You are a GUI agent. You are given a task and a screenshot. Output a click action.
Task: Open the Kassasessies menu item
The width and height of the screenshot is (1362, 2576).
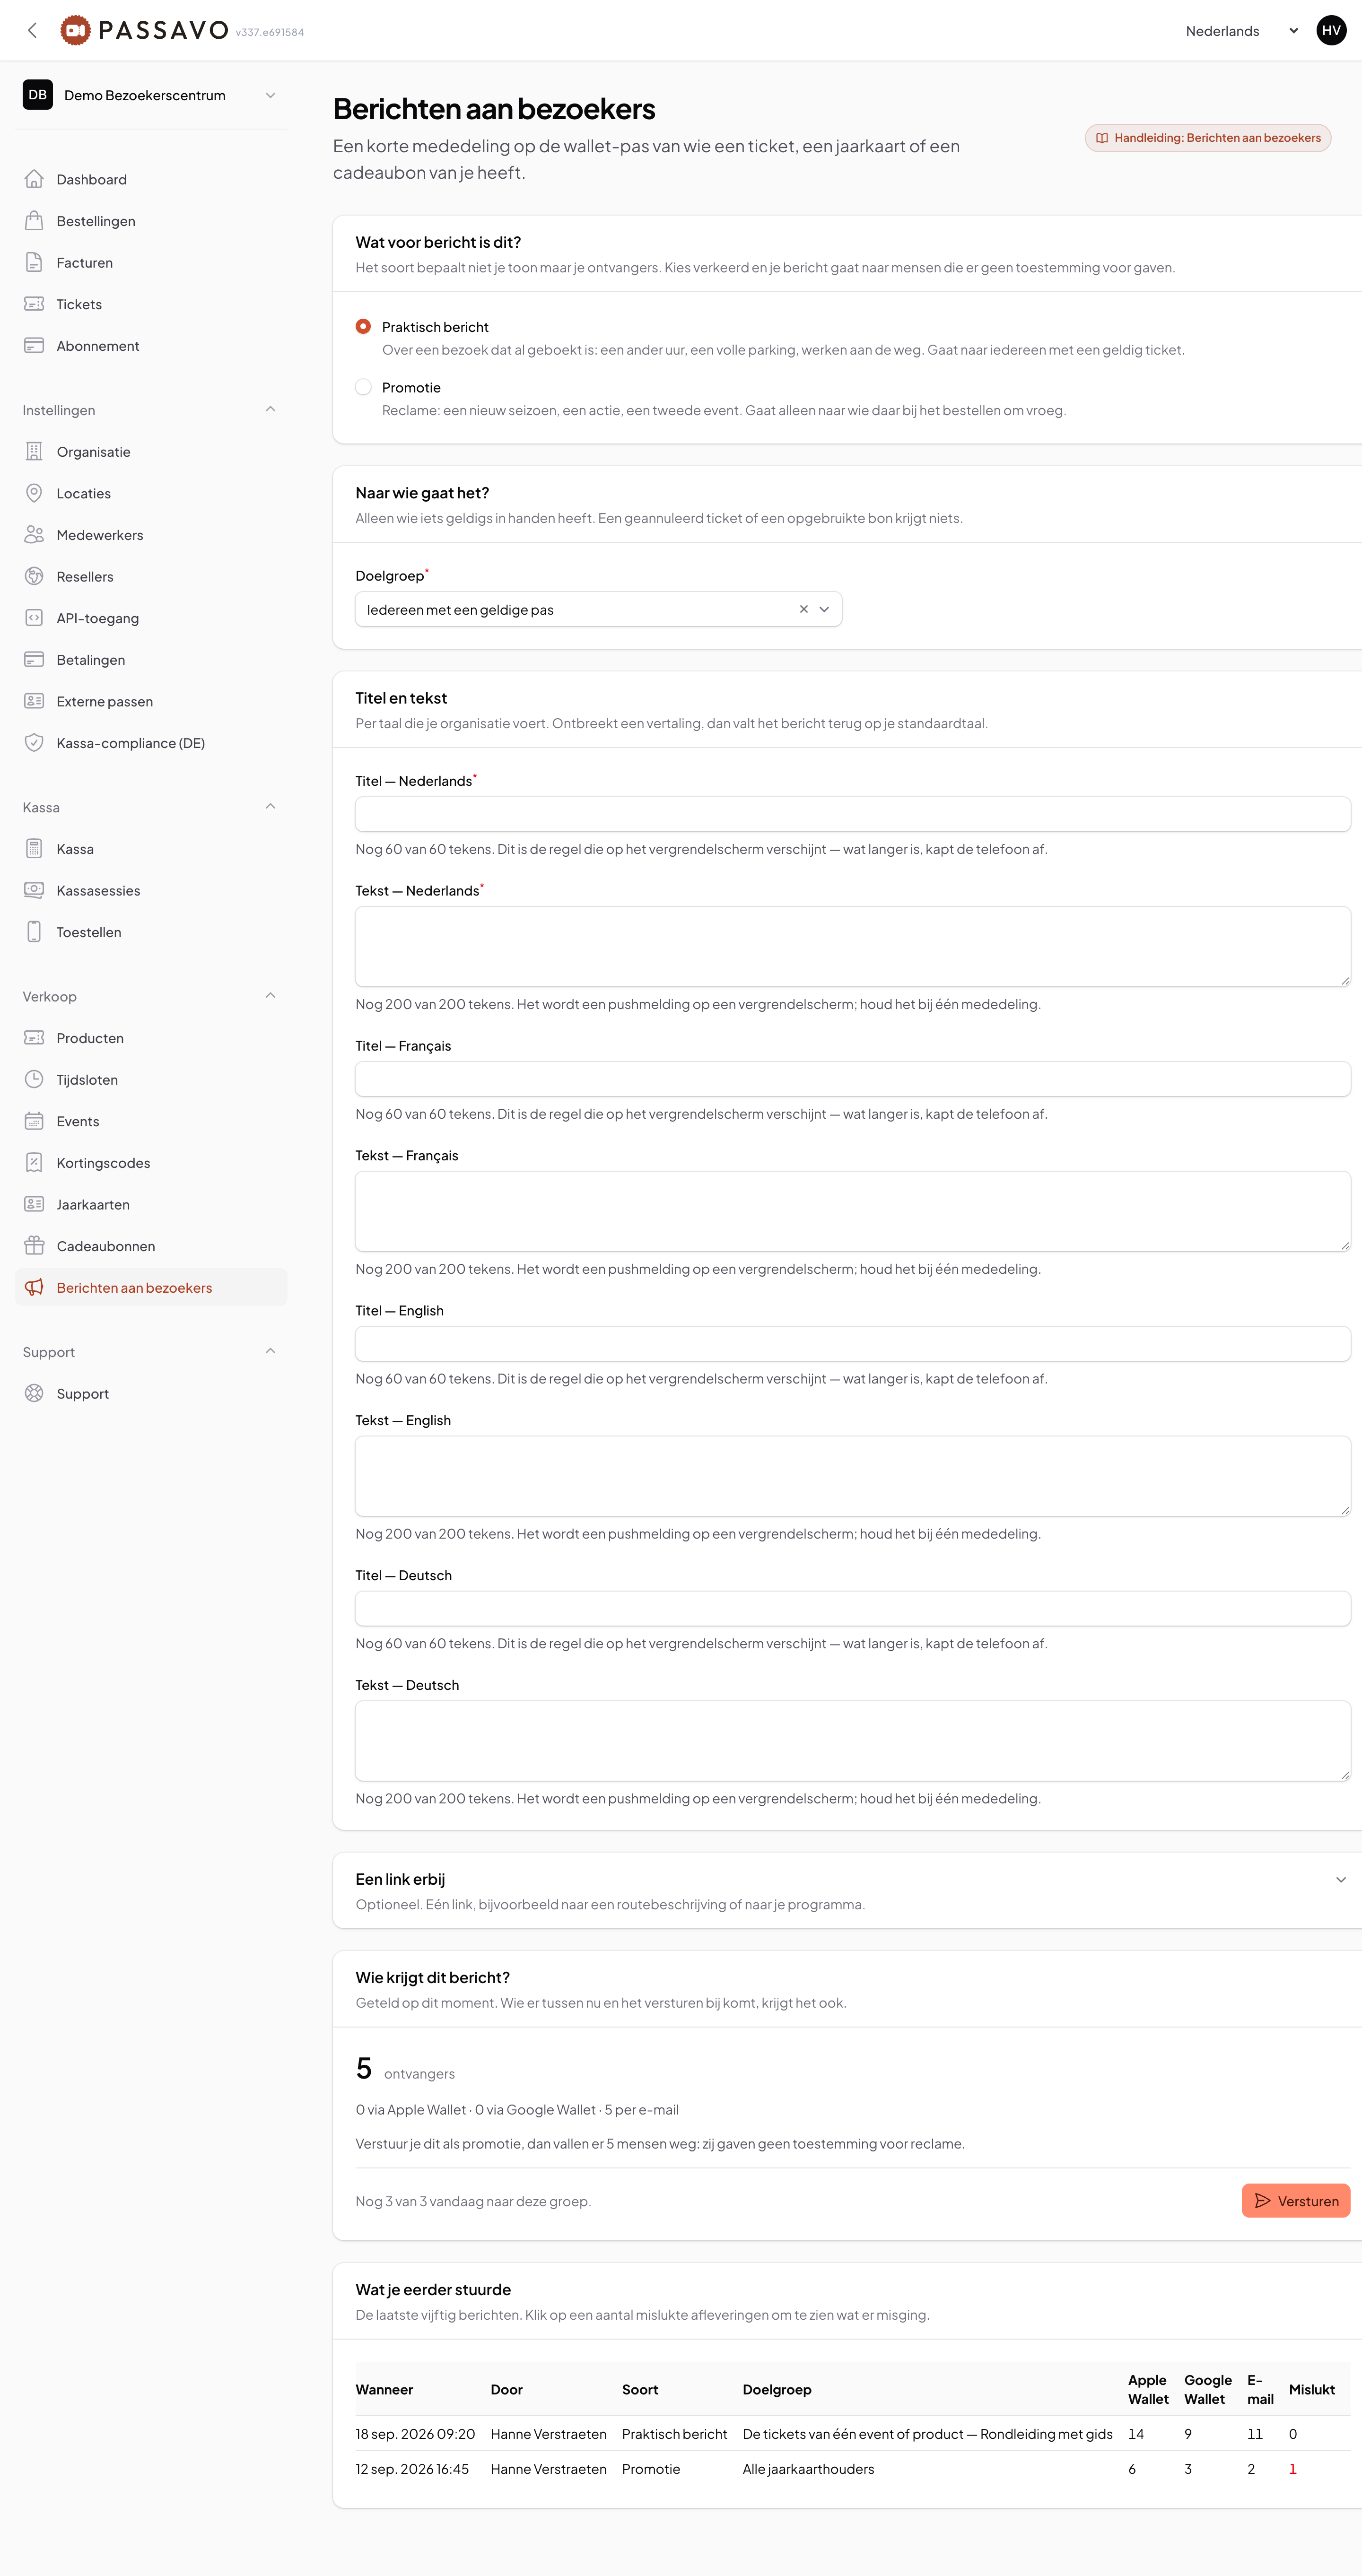pos(151,890)
